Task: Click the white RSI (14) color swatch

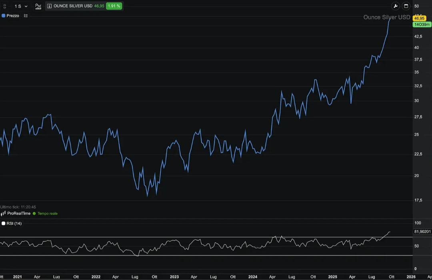Action: pos(3,223)
